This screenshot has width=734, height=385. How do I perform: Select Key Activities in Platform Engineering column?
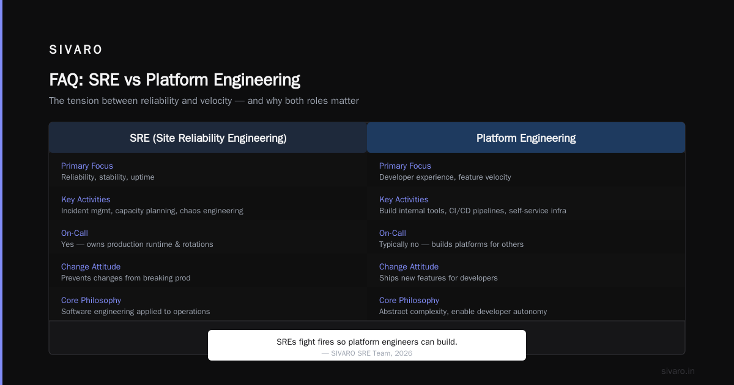click(x=404, y=199)
